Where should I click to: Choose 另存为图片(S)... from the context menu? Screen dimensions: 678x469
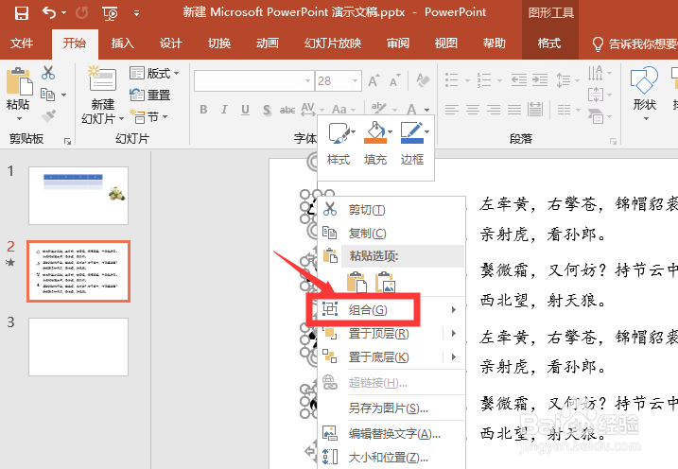tap(392, 408)
